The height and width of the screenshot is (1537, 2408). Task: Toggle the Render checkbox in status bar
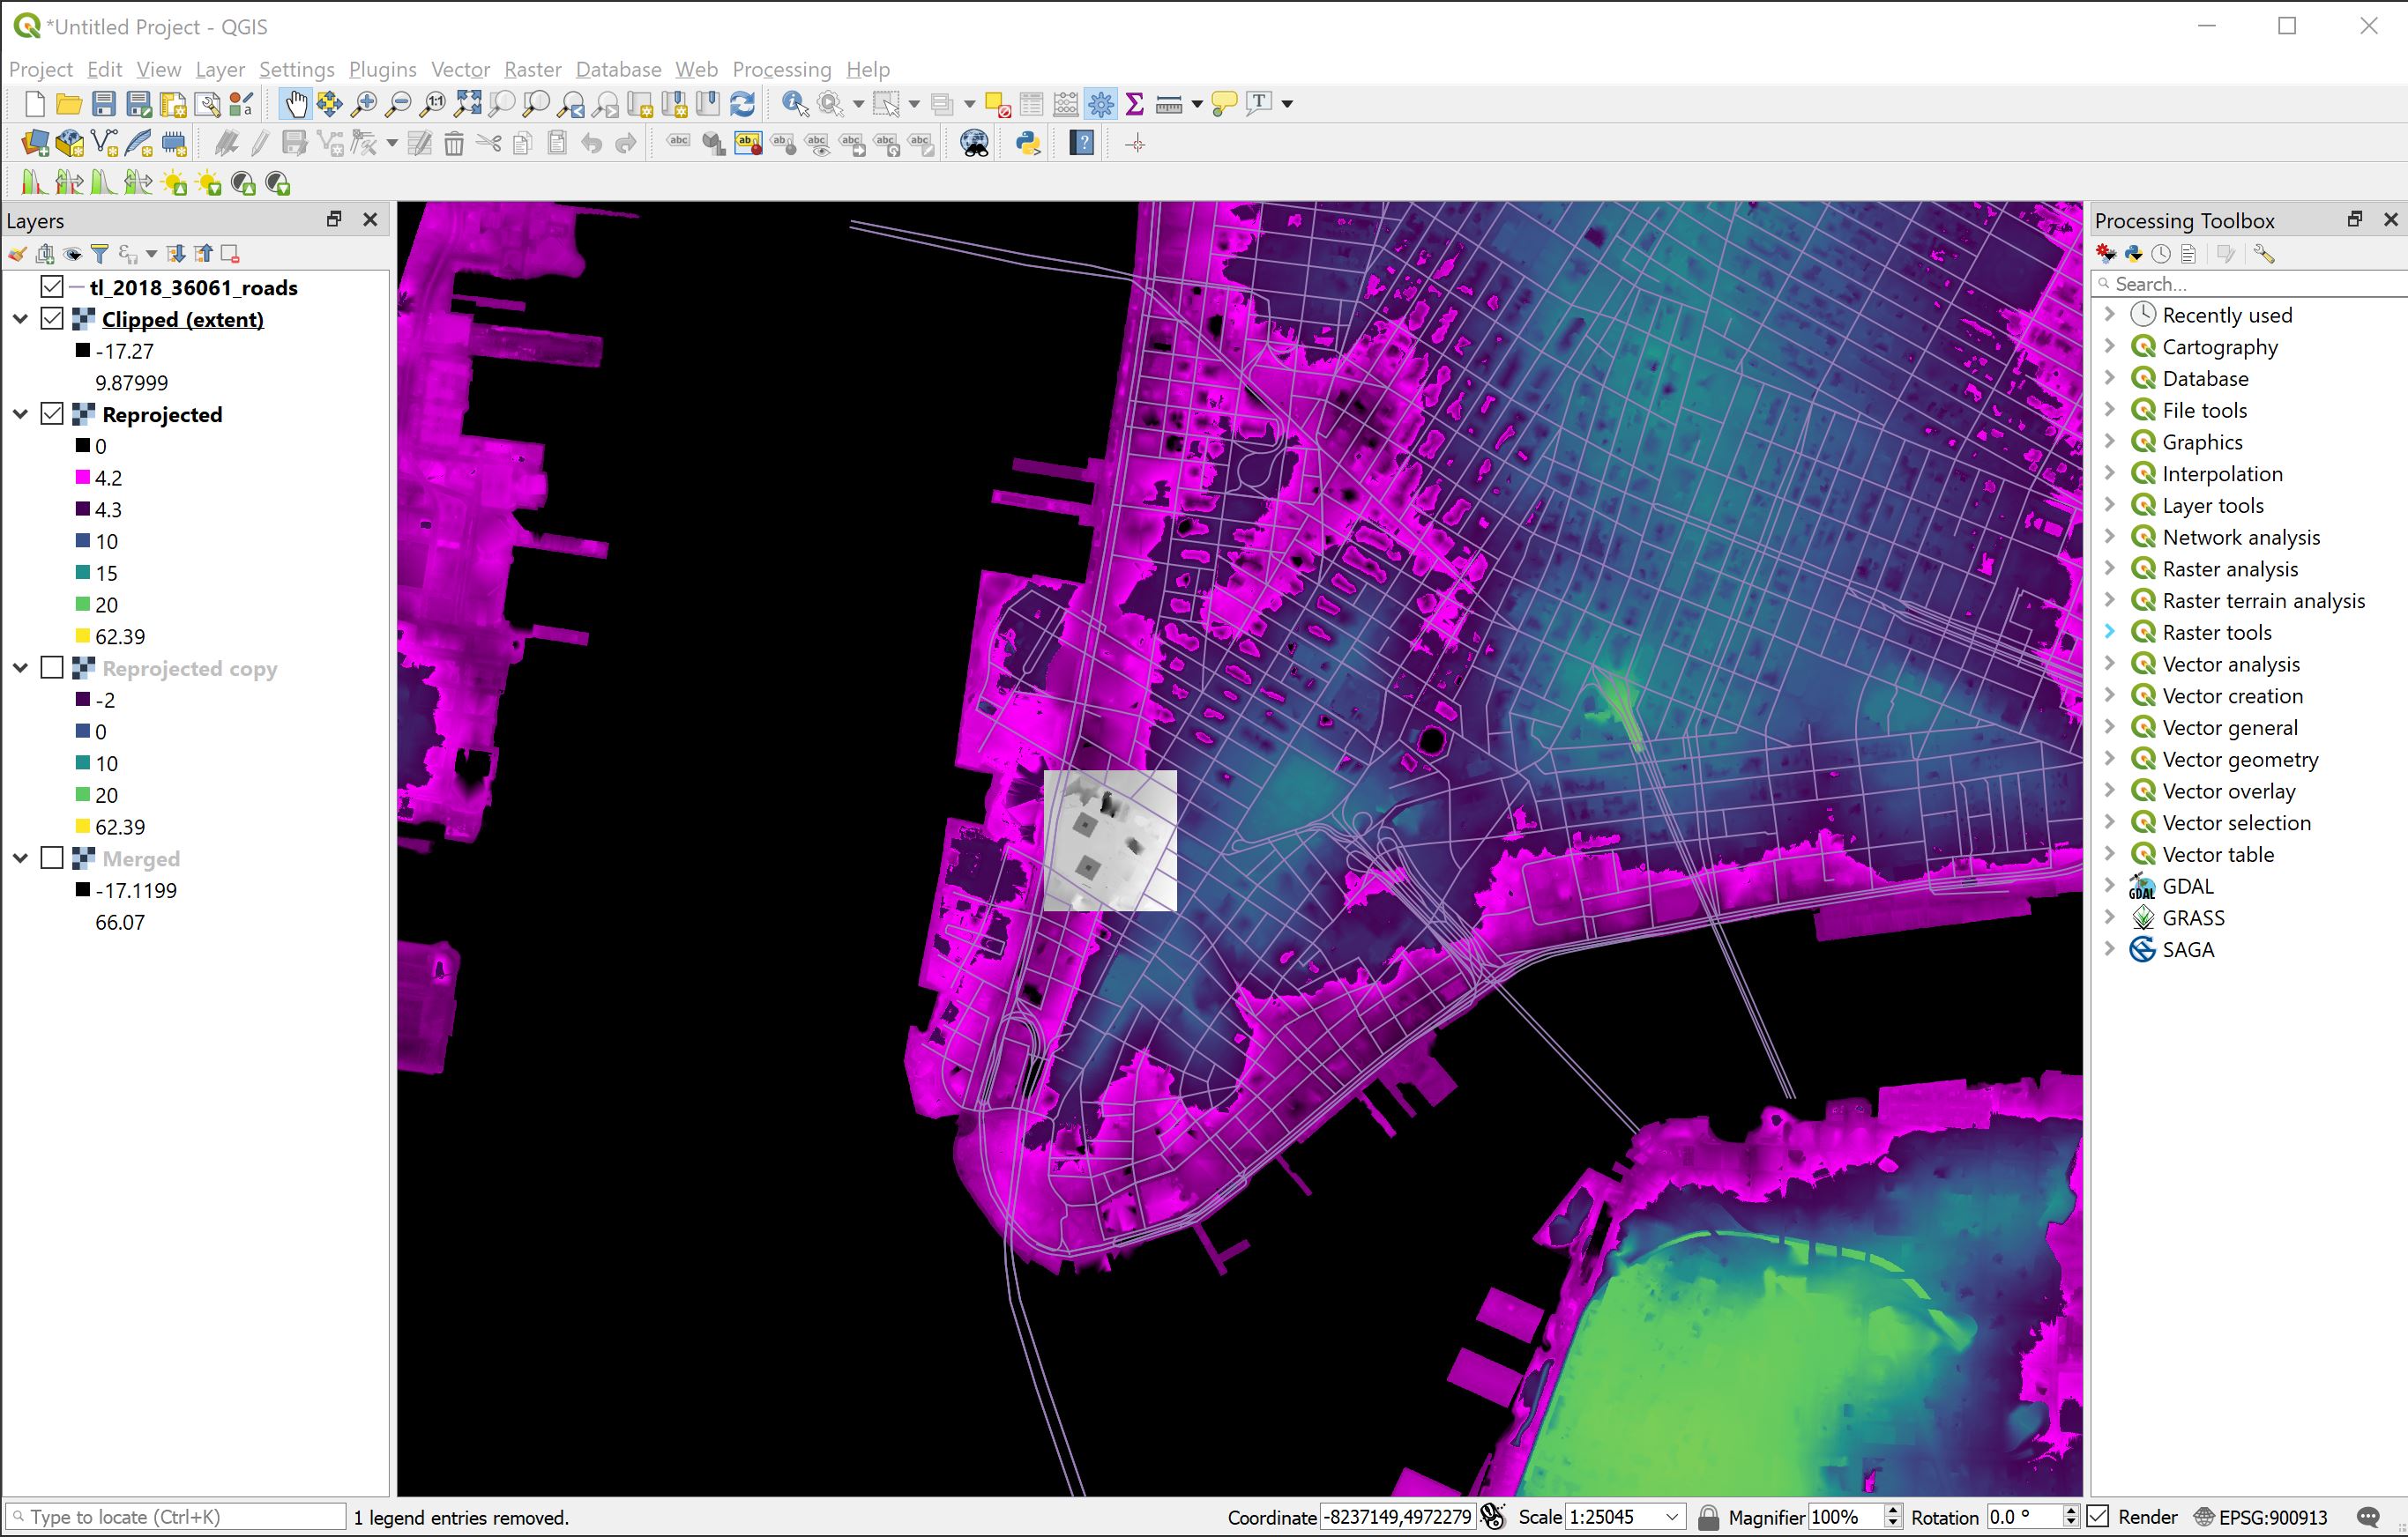pos(2096,1516)
